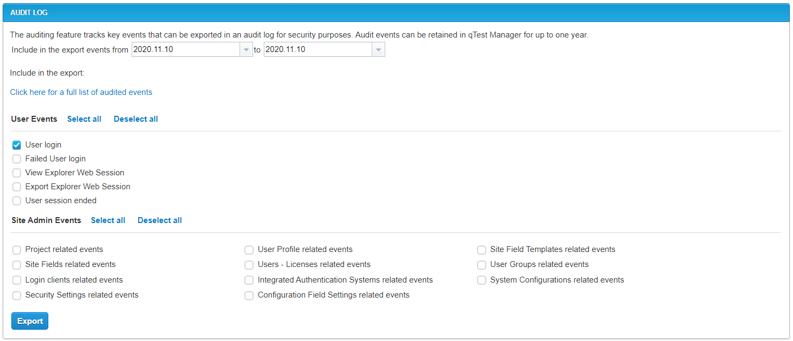Uncheck the User login checkbox

pos(16,144)
